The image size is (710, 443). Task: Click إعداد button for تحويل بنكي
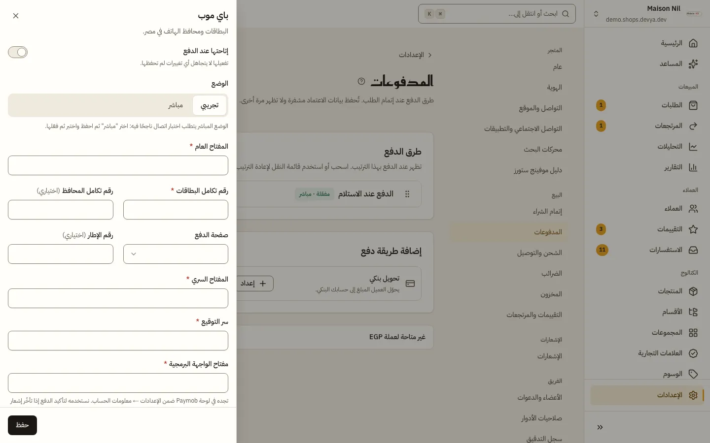click(x=255, y=284)
